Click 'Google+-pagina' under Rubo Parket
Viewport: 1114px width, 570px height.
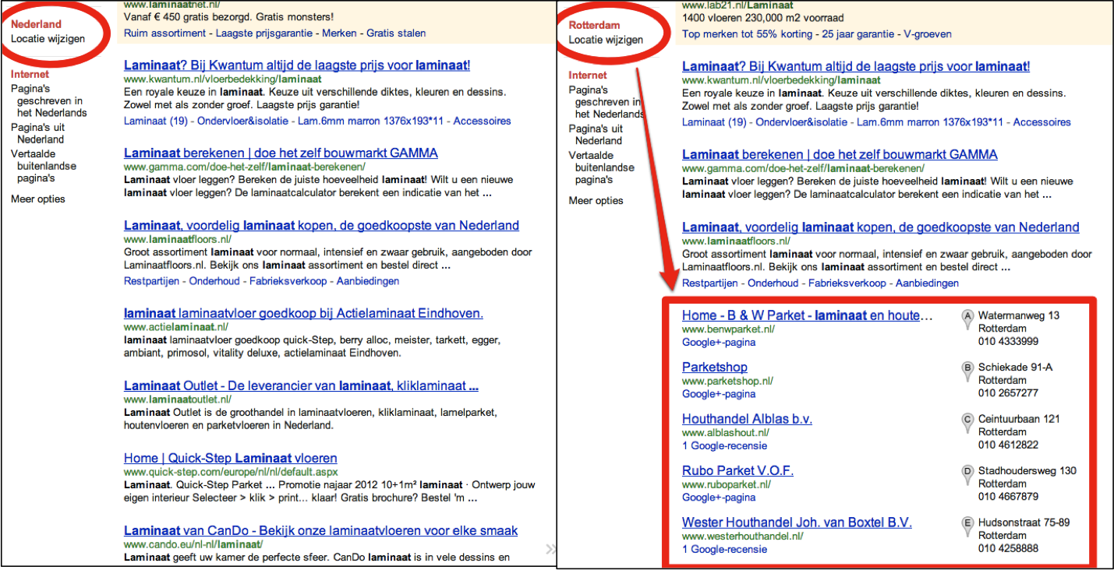click(718, 497)
